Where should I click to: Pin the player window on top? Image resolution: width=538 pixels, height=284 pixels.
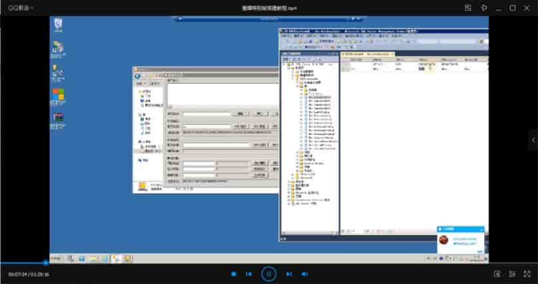tap(483, 8)
